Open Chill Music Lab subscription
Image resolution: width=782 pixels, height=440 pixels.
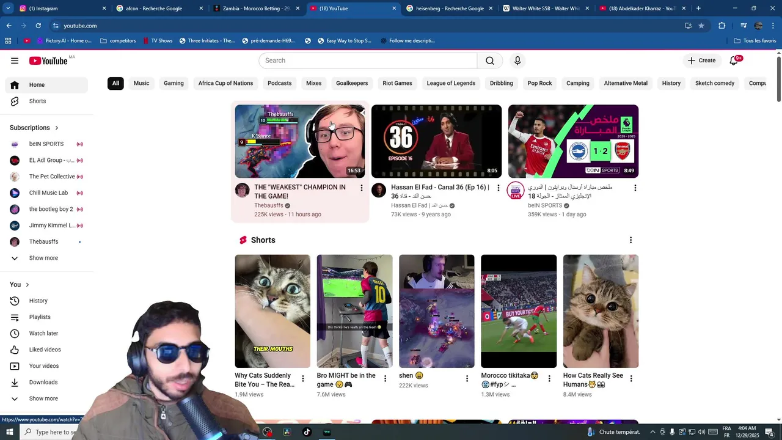click(46, 193)
